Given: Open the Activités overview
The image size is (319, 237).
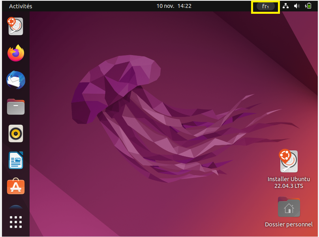Looking at the screenshot, I should click(21, 6).
